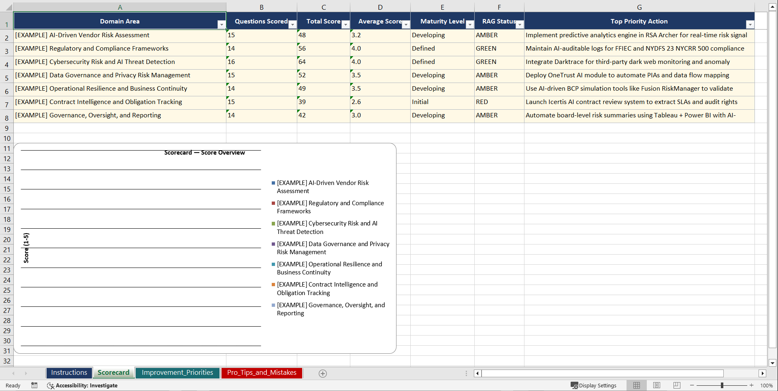Click the zoom slider control

pos(723,385)
